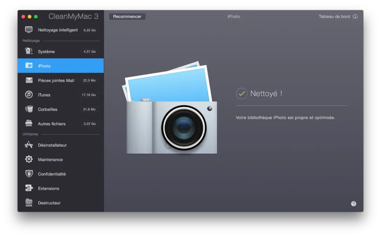Click the 6,35 Go size badge
The image size is (381, 237).
[x=90, y=30]
